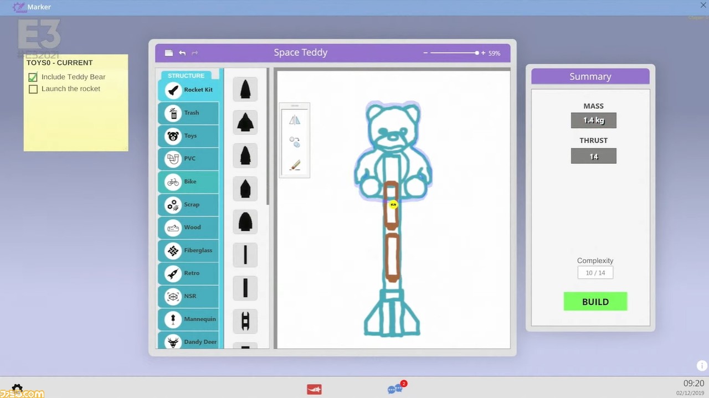Select the Wood category
The height and width of the screenshot is (398, 709).
(x=188, y=228)
